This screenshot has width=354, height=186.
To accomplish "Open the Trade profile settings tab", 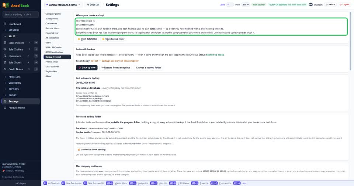I will pos(57,18).
